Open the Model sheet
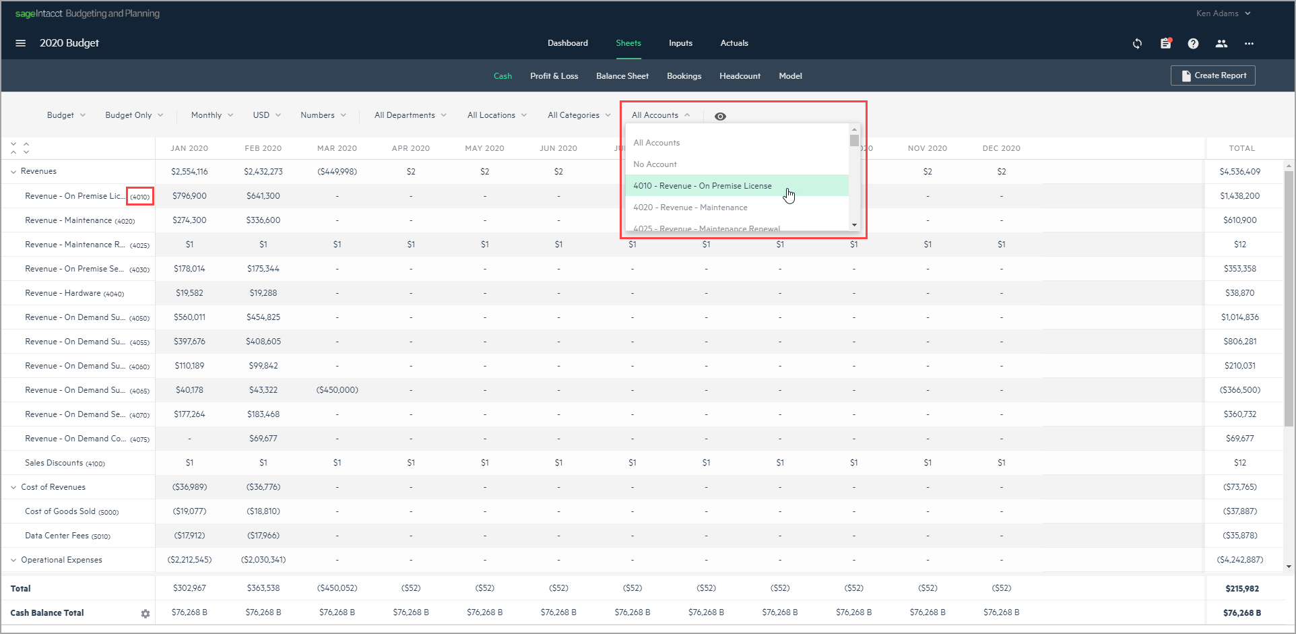The height and width of the screenshot is (634, 1296). pos(790,76)
